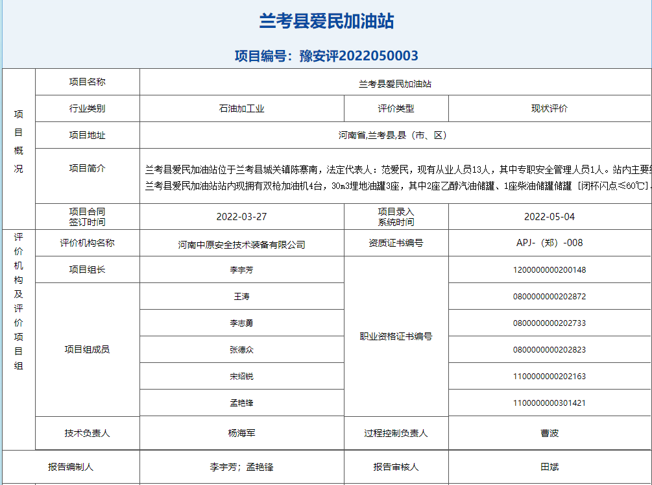Click the second intro line about 双枪加油机4台

[398, 186]
